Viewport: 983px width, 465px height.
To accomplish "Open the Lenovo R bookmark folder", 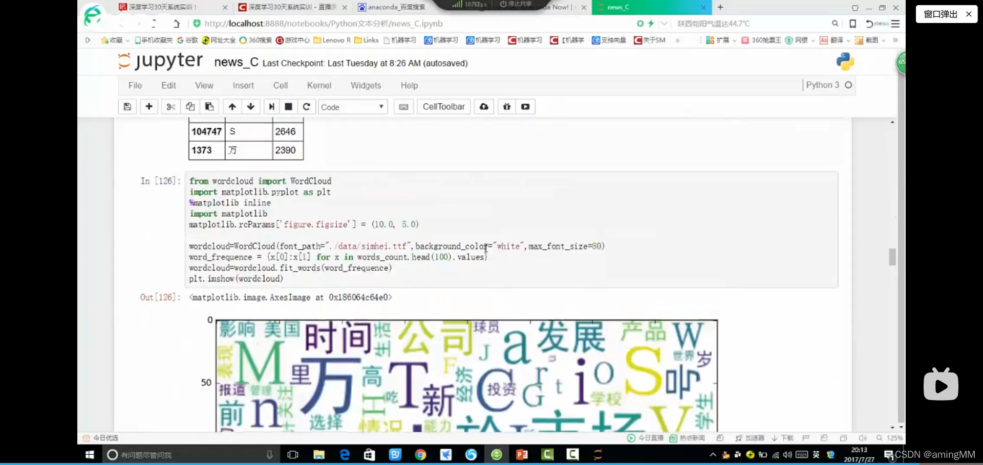I will coord(332,40).
